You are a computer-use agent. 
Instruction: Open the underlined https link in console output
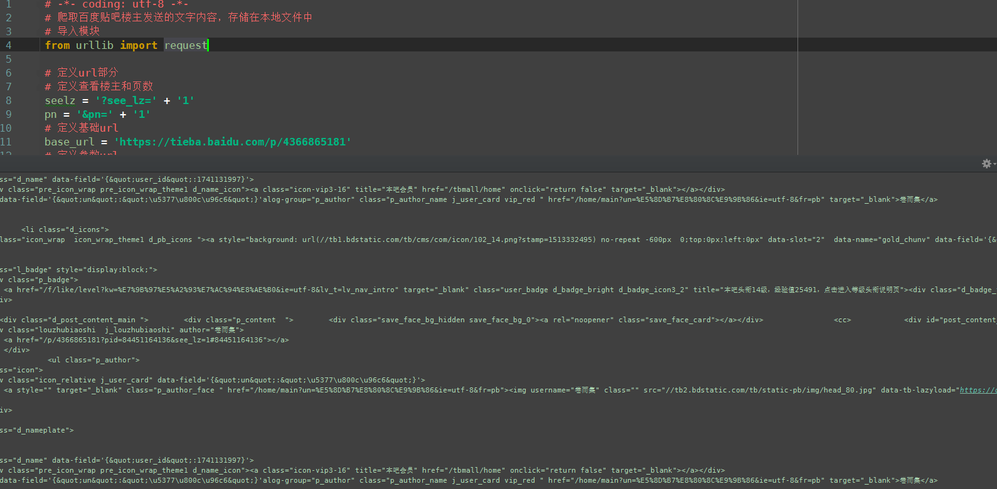[x=978, y=390]
